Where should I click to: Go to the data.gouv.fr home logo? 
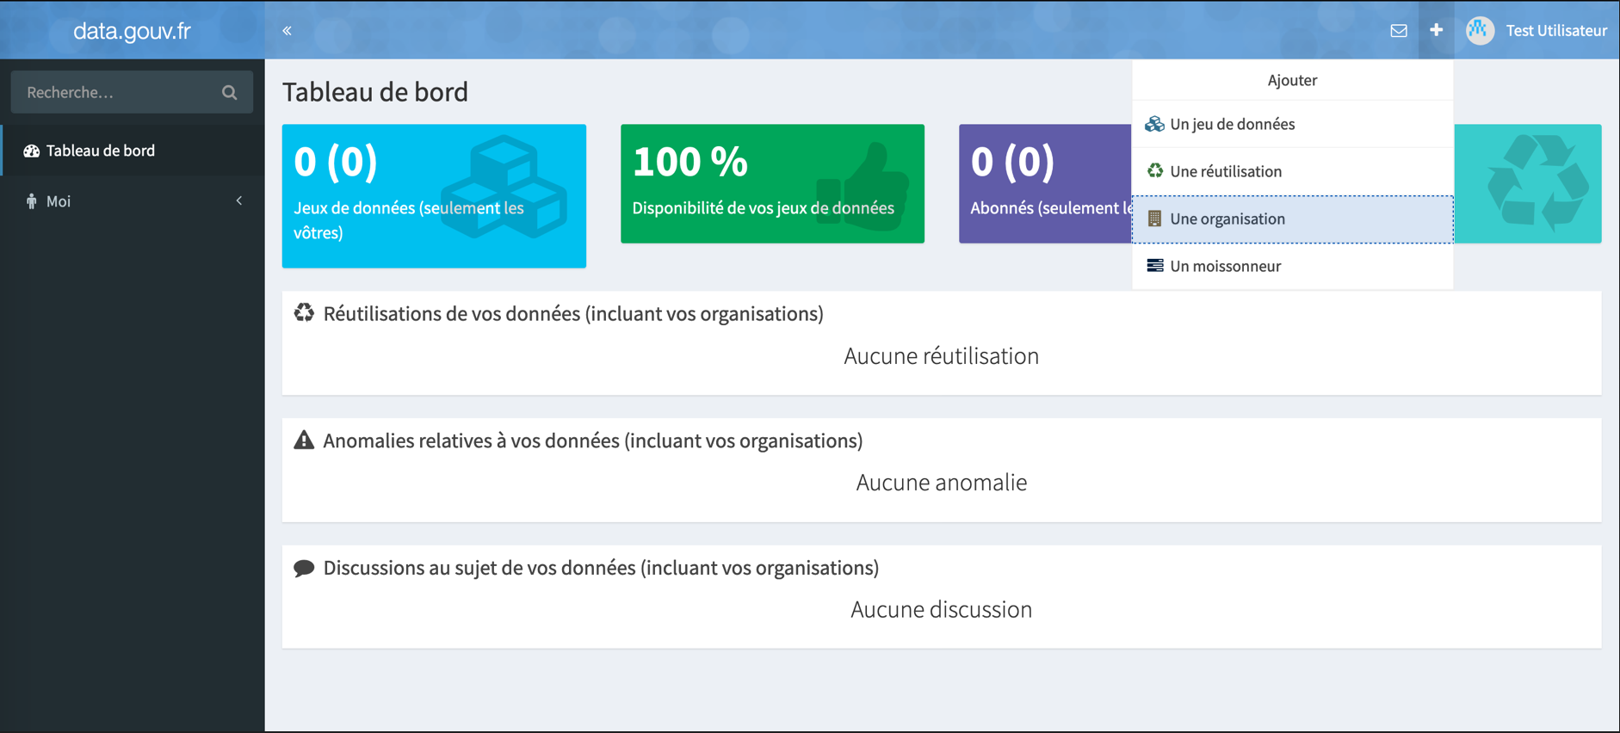click(132, 31)
